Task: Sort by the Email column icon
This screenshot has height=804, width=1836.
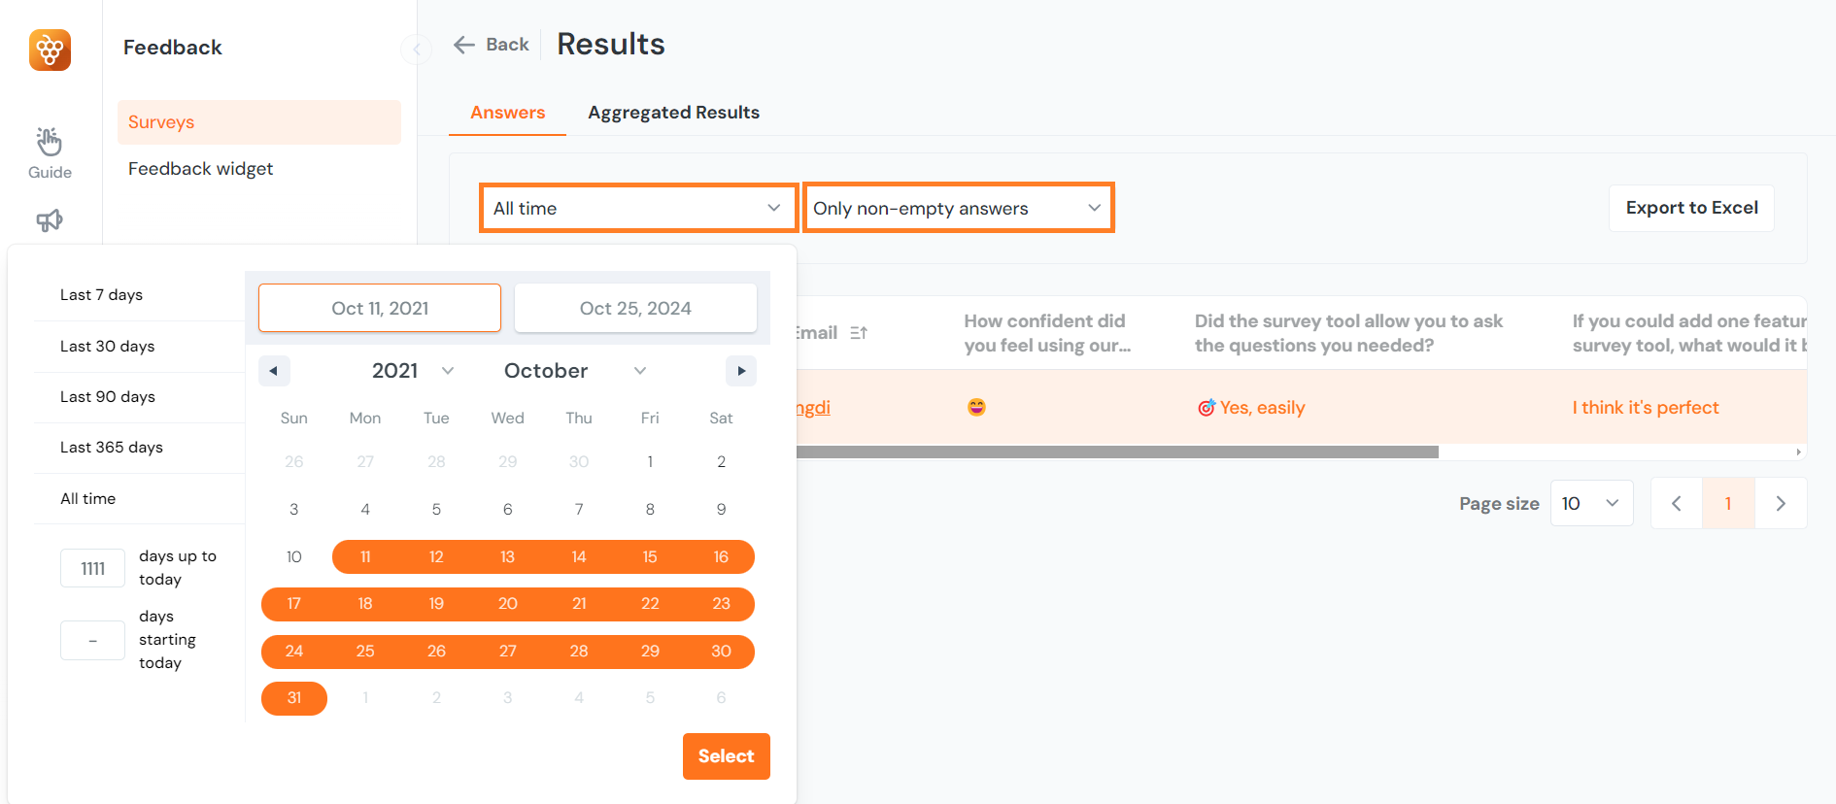Action: 859,333
